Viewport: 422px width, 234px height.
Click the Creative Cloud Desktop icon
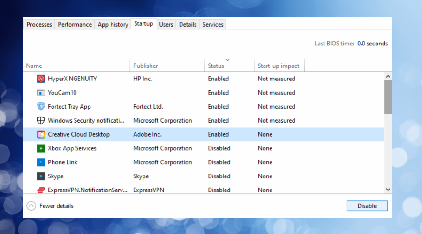pos(41,134)
